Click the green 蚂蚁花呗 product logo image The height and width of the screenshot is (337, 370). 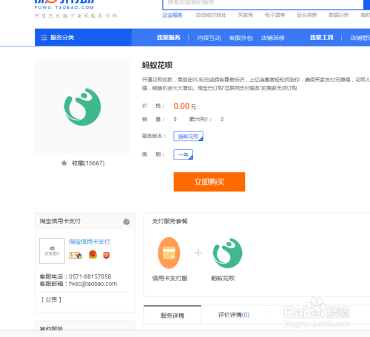point(82,106)
